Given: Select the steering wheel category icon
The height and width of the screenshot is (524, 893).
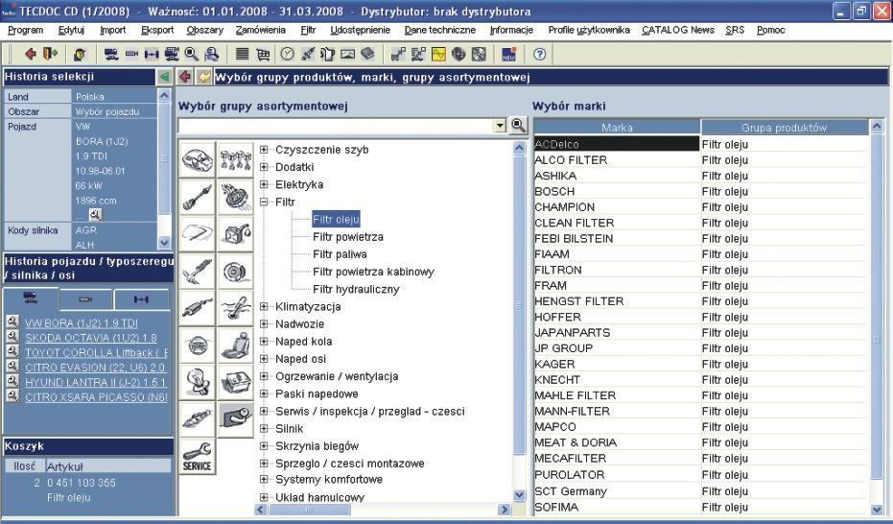Looking at the screenshot, I should [198, 345].
